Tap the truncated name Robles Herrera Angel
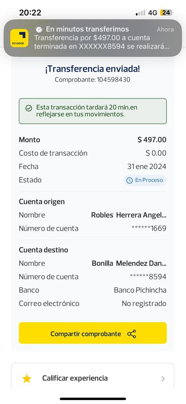Screen dimensions: 186x404 [129, 215]
